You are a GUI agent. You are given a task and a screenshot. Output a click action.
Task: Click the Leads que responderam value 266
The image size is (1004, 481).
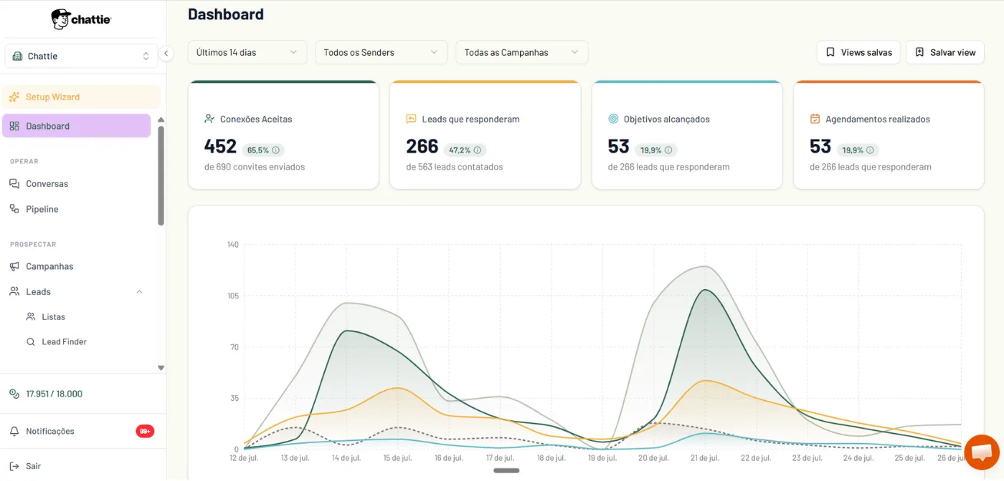[x=422, y=147]
